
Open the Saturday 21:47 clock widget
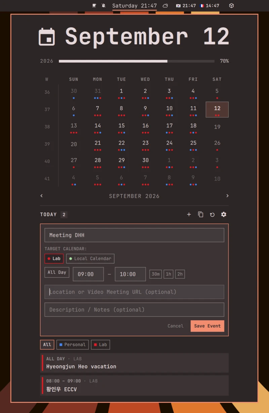134,6
